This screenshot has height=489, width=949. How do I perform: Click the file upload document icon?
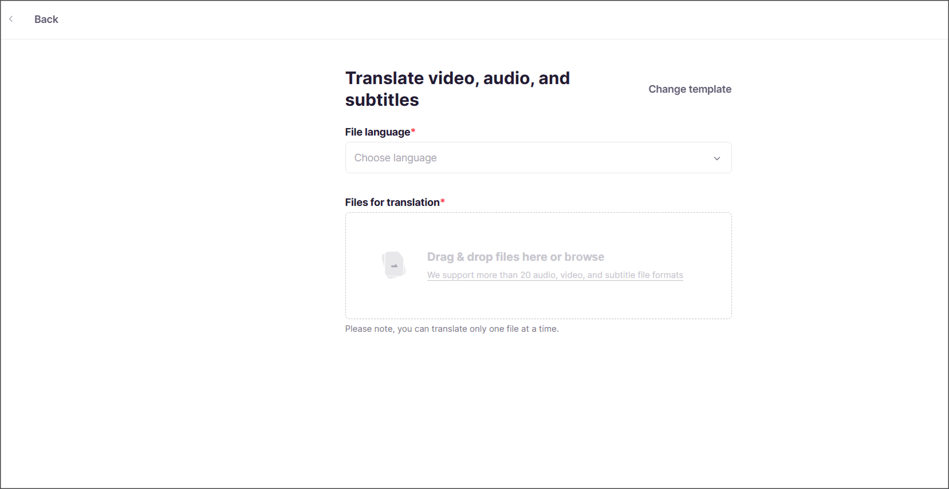pyautogui.click(x=394, y=265)
